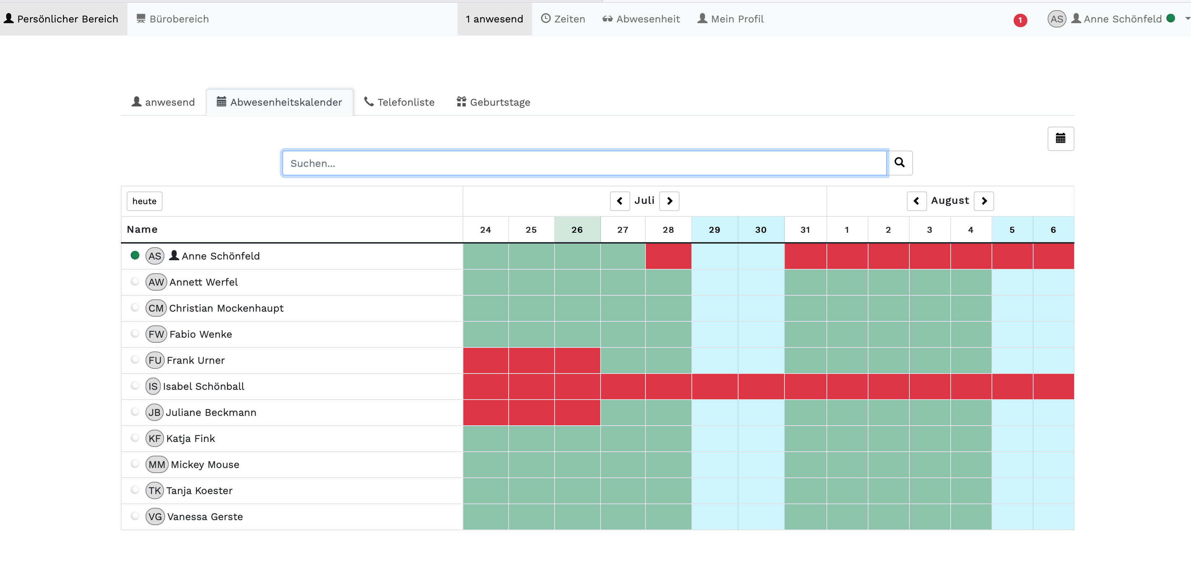Click the green status dot in the header
Image resolution: width=1191 pixels, height=582 pixels.
click(x=1171, y=18)
